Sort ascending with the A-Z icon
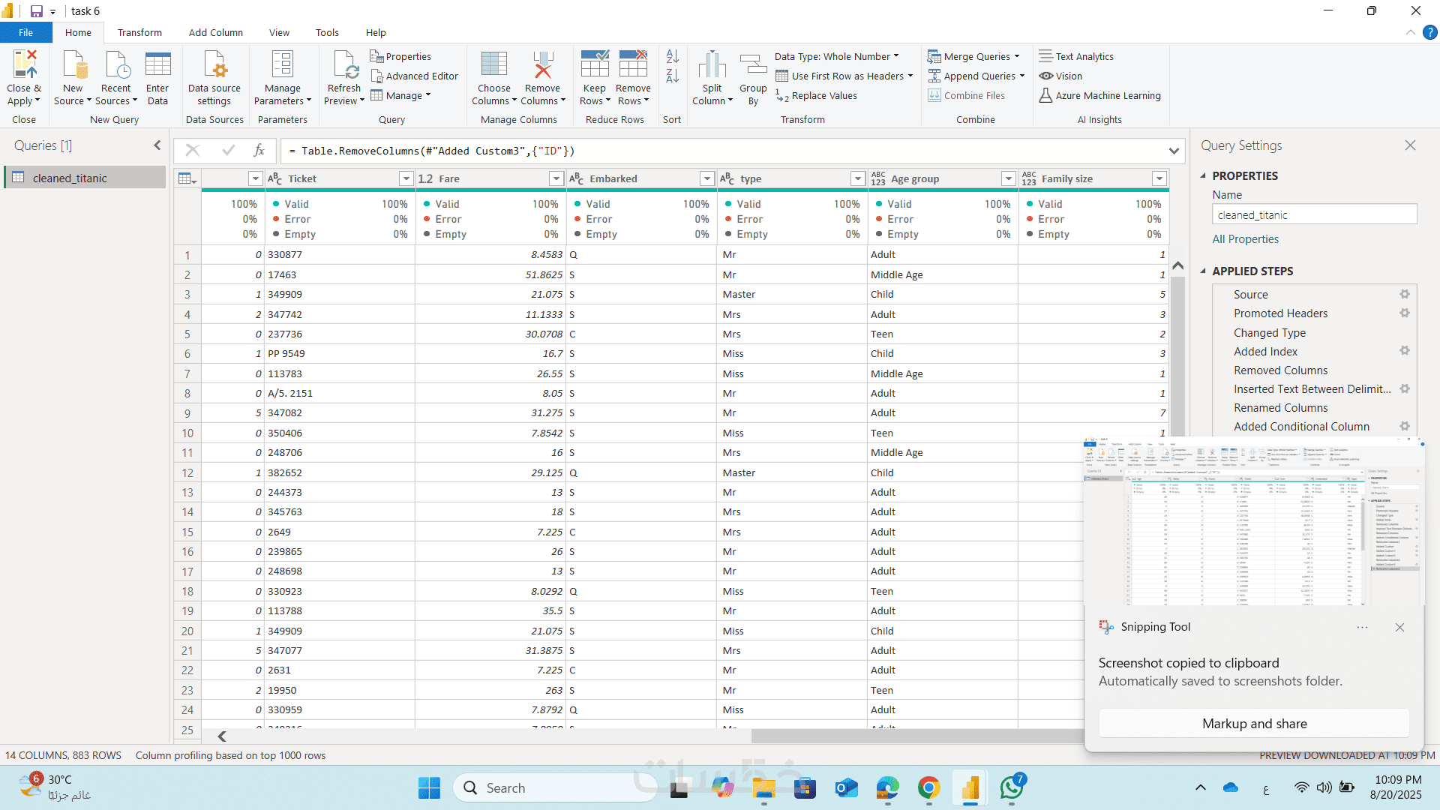 point(672,56)
